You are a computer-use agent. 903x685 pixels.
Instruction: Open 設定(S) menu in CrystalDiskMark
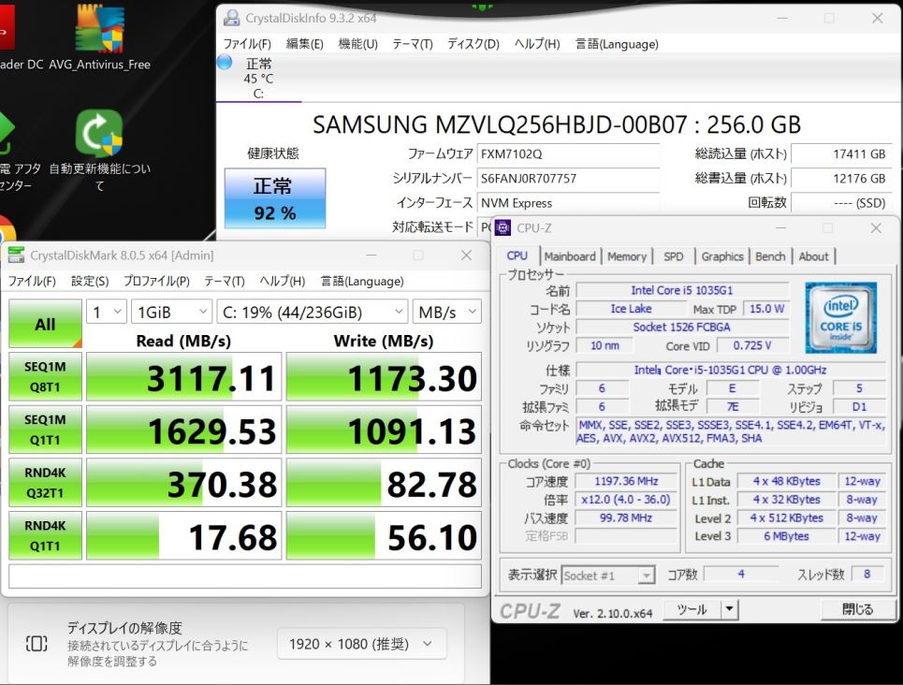point(89,281)
